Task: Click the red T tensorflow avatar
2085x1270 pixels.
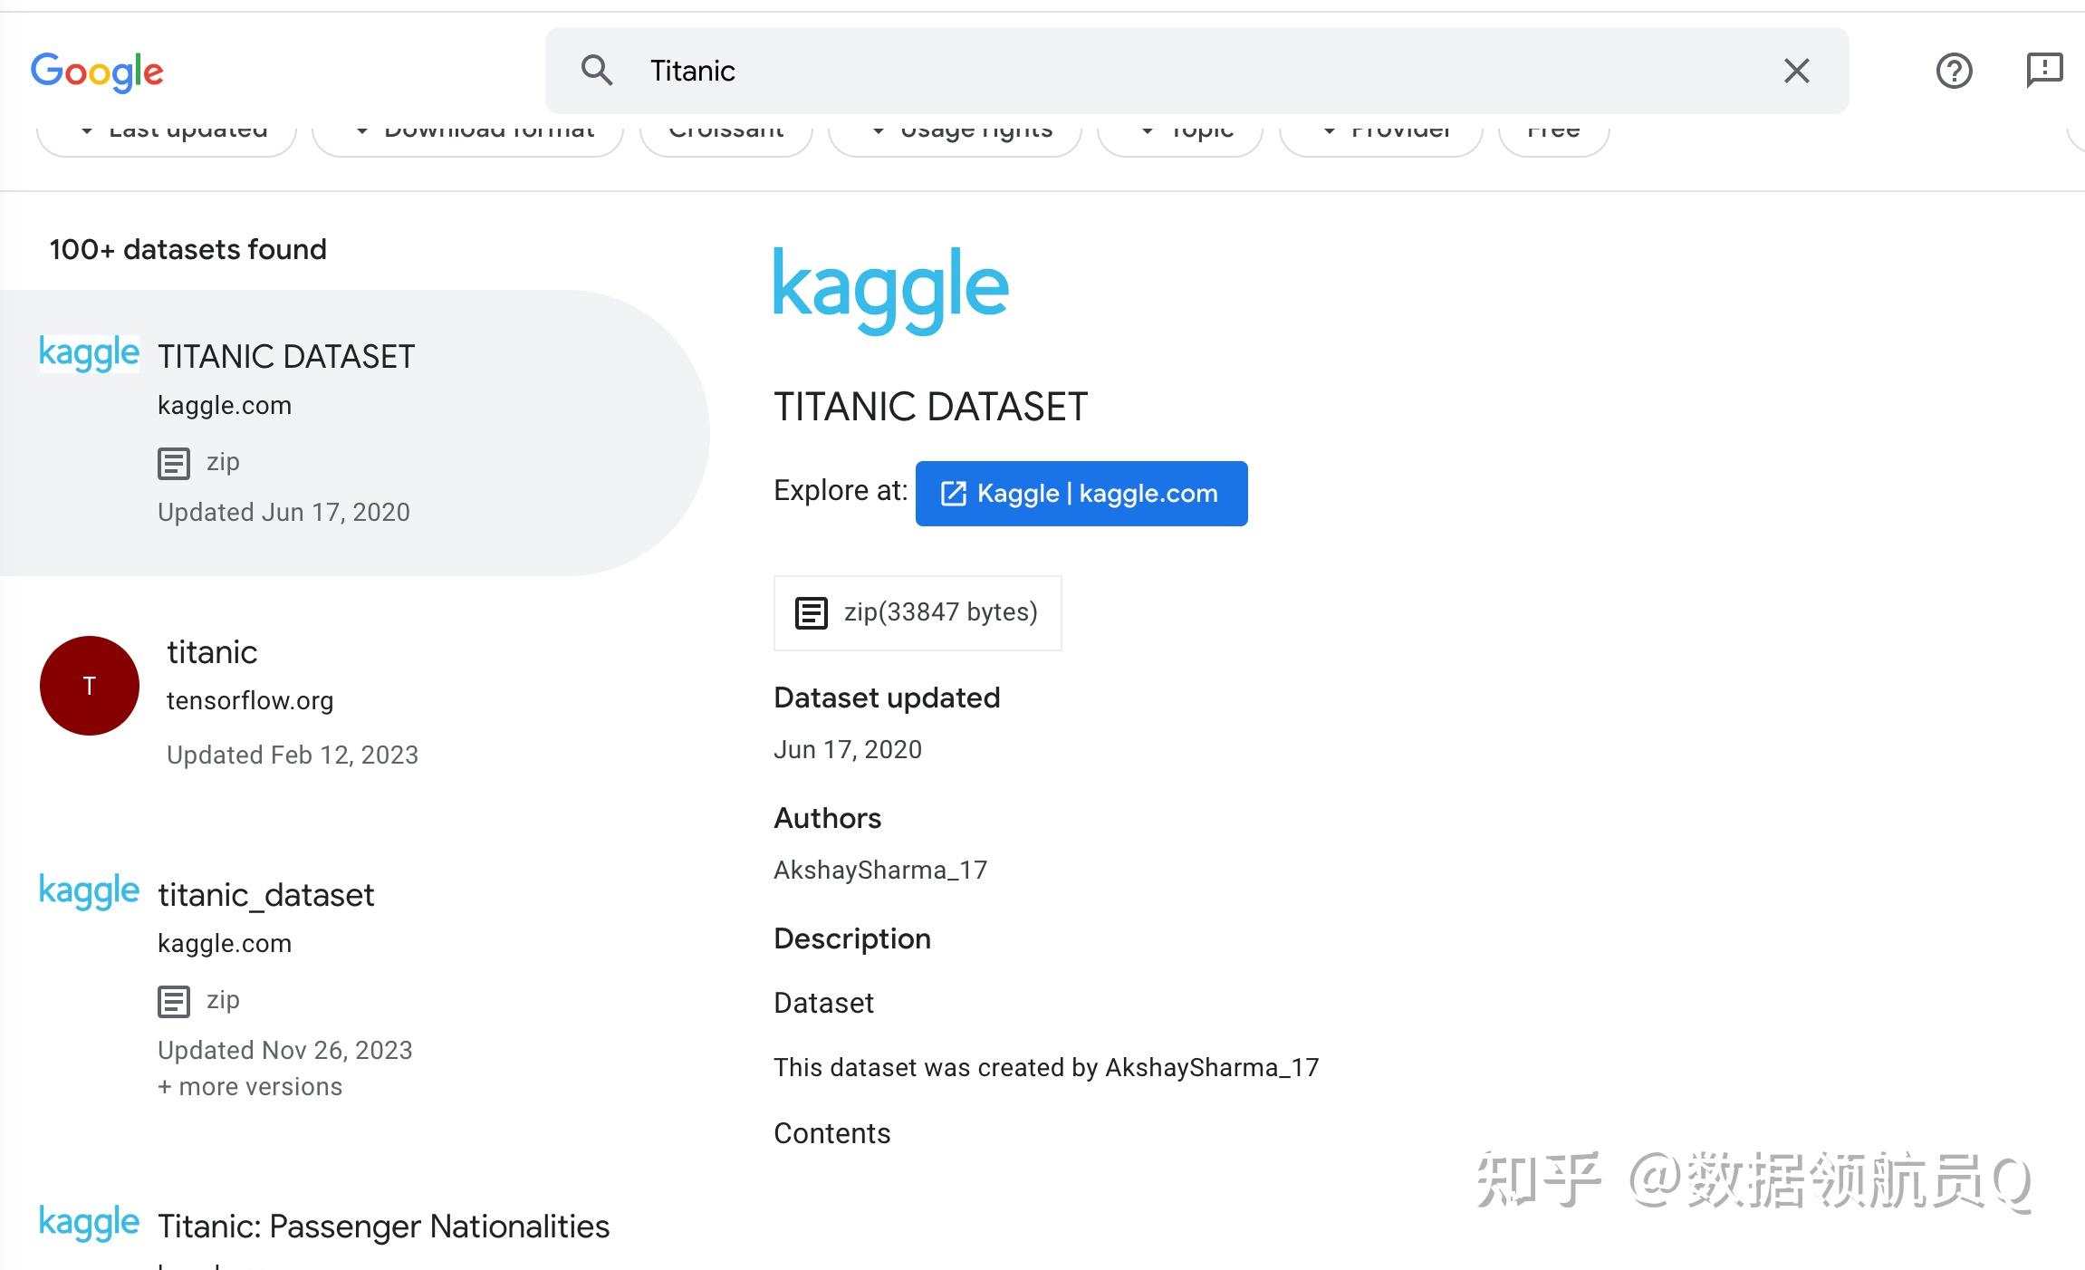Action: click(x=90, y=686)
